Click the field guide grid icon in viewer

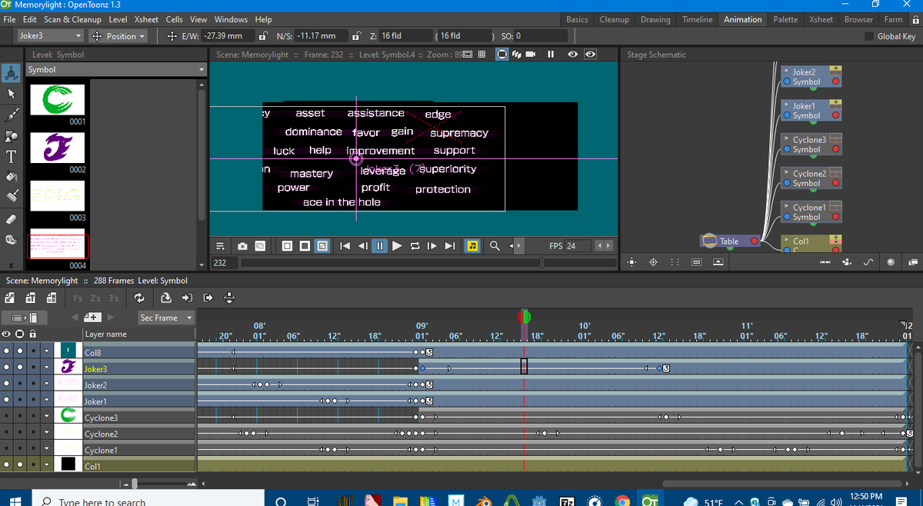481,55
